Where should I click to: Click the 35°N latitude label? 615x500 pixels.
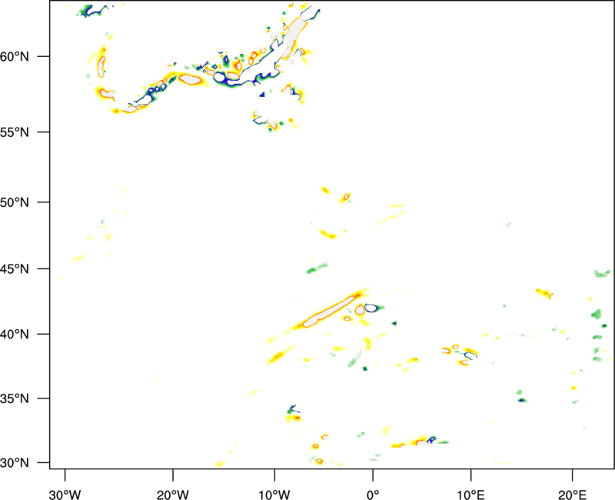15,398
